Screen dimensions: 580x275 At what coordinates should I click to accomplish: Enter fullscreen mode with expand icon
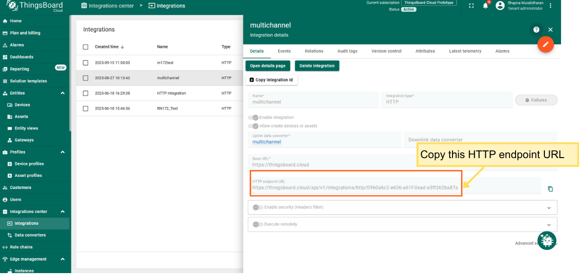(x=471, y=6)
